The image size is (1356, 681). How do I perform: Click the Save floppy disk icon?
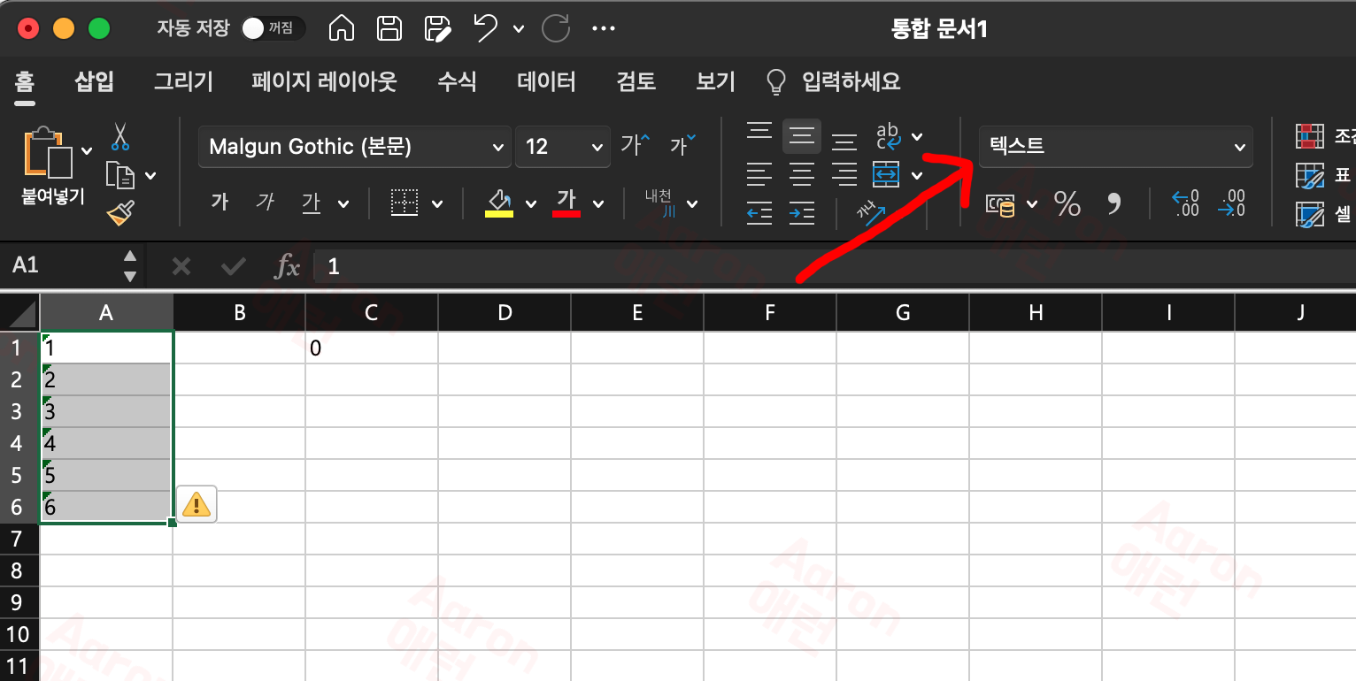[x=389, y=28]
